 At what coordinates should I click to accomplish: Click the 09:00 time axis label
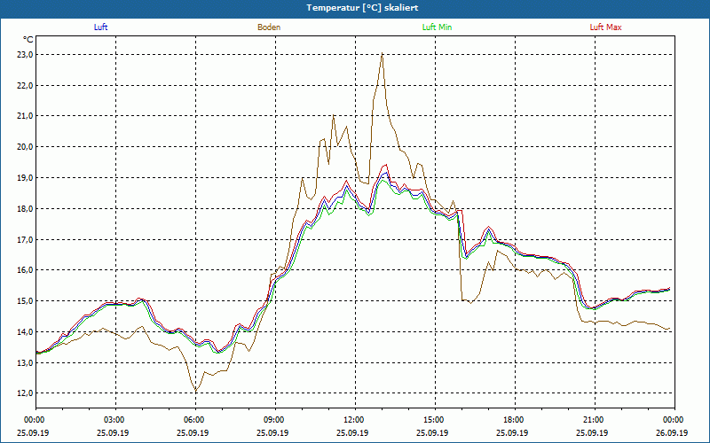(272, 420)
